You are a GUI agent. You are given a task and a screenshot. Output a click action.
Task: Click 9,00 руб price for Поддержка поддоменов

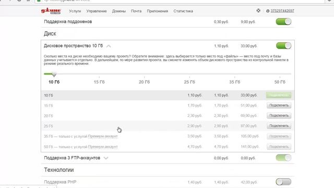click(x=248, y=22)
